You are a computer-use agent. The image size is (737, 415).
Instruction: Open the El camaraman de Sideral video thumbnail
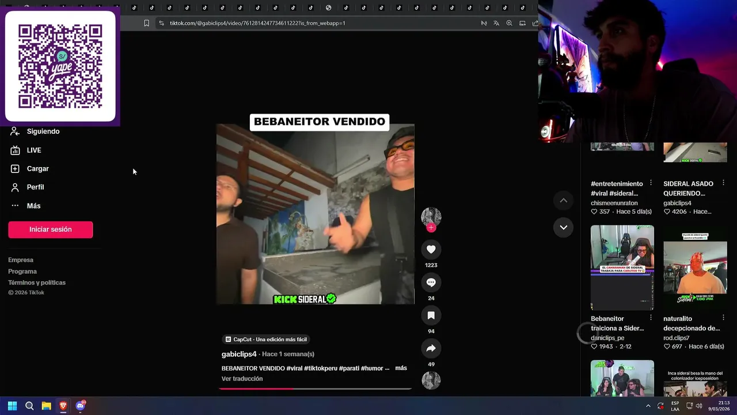pyautogui.click(x=622, y=267)
